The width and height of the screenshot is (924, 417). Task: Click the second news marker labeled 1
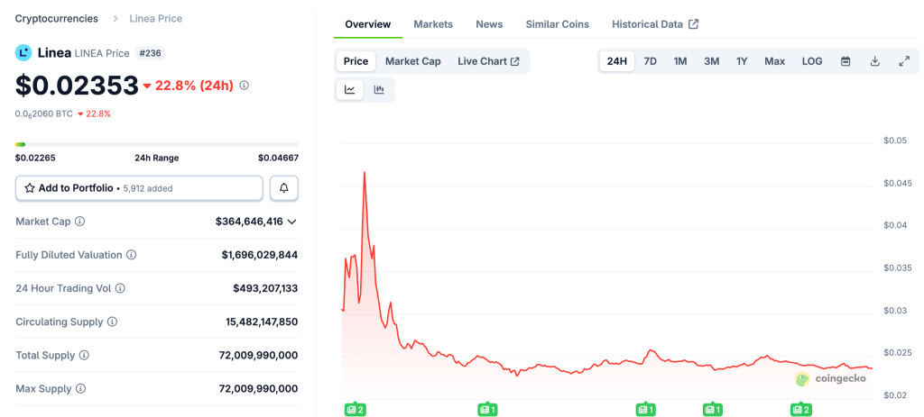488,409
